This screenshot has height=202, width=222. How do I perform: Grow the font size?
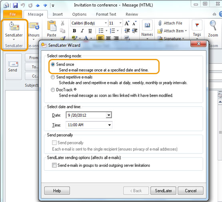[127, 23]
